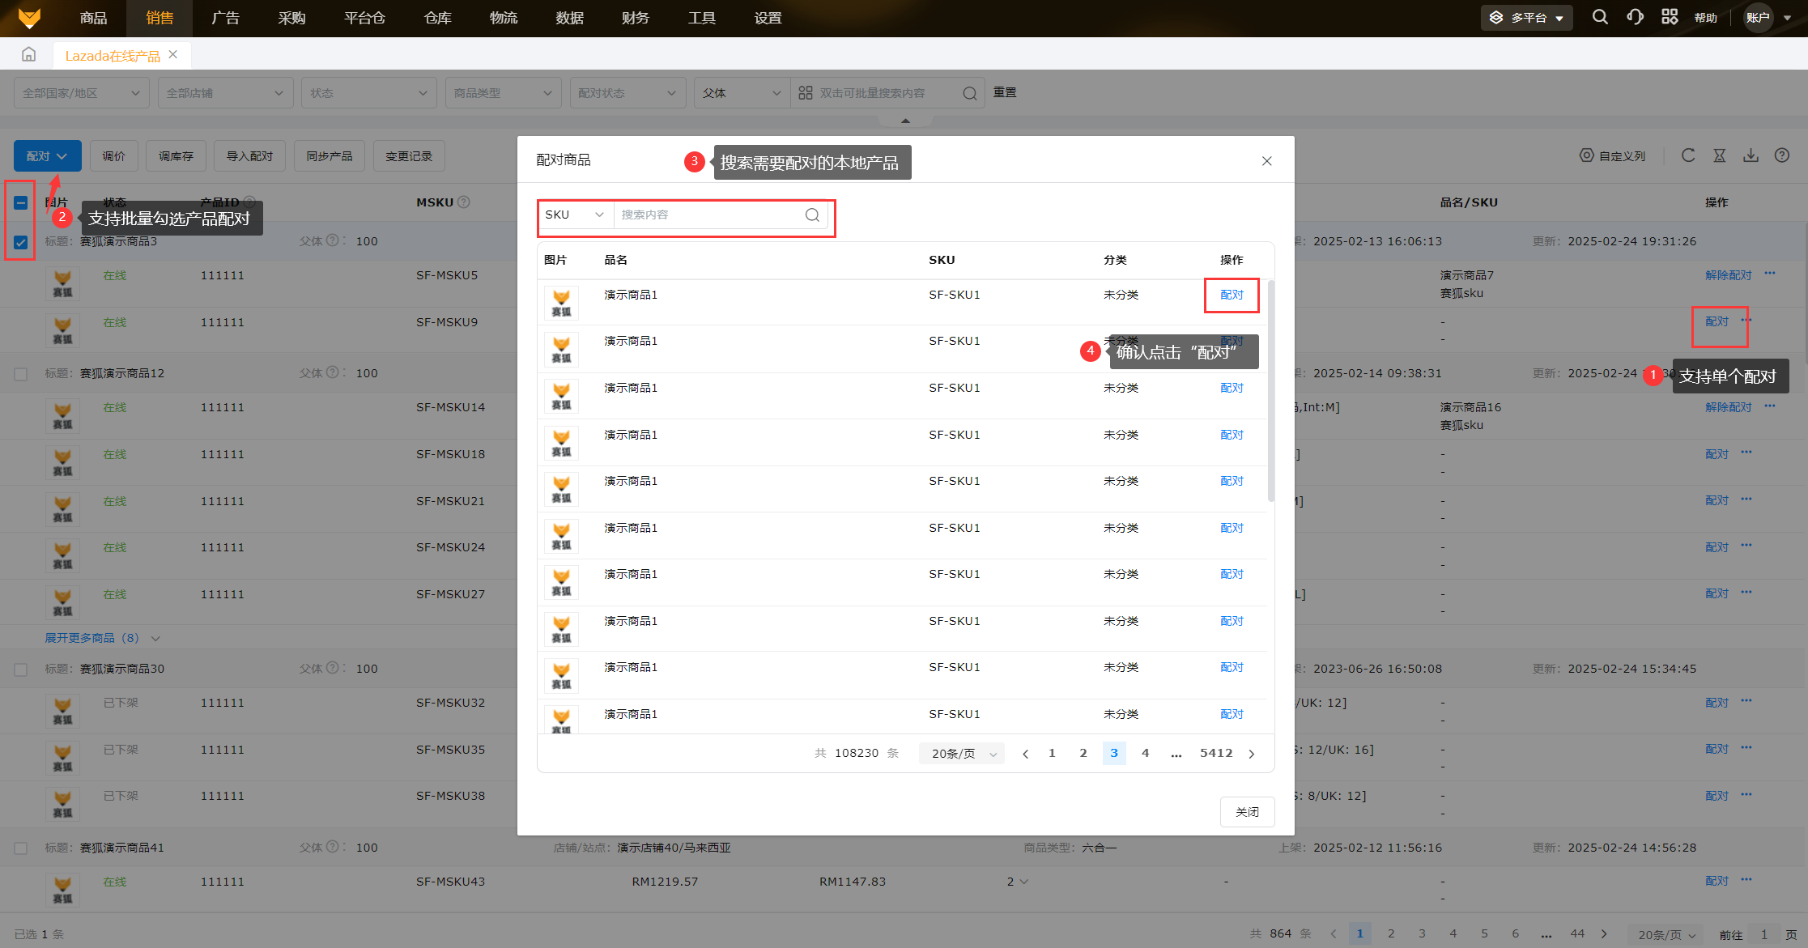Open the SKU search type dropdown

click(575, 215)
